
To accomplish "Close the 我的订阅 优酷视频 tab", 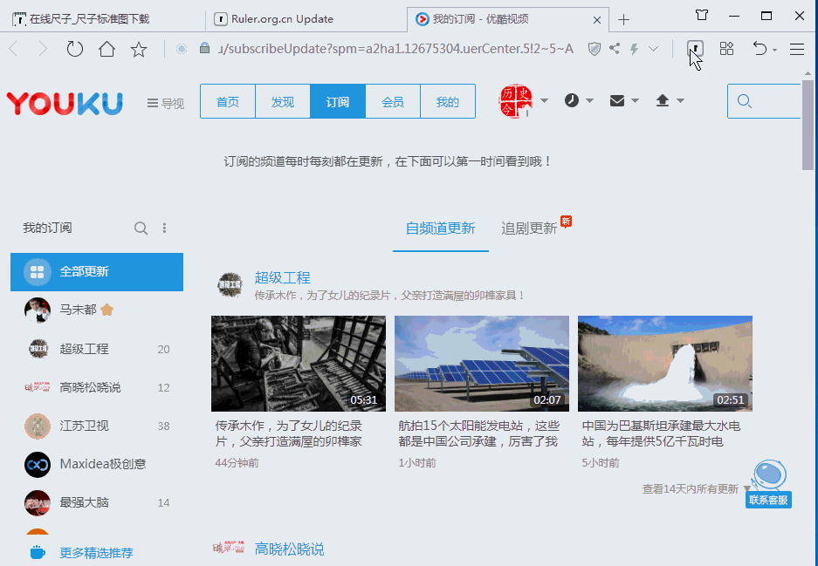I will coord(597,20).
